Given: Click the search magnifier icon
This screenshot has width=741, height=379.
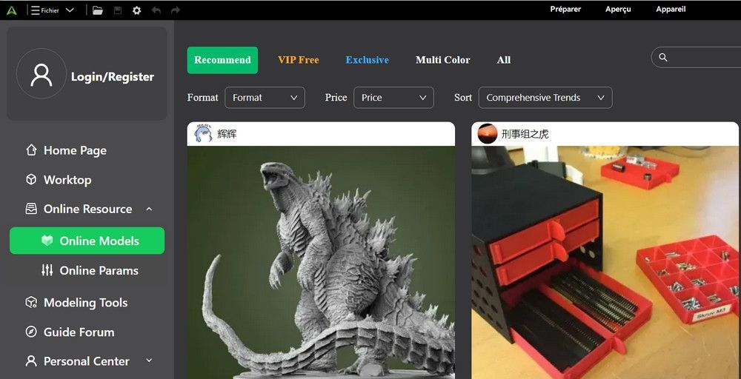Looking at the screenshot, I should [x=663, y=58].
